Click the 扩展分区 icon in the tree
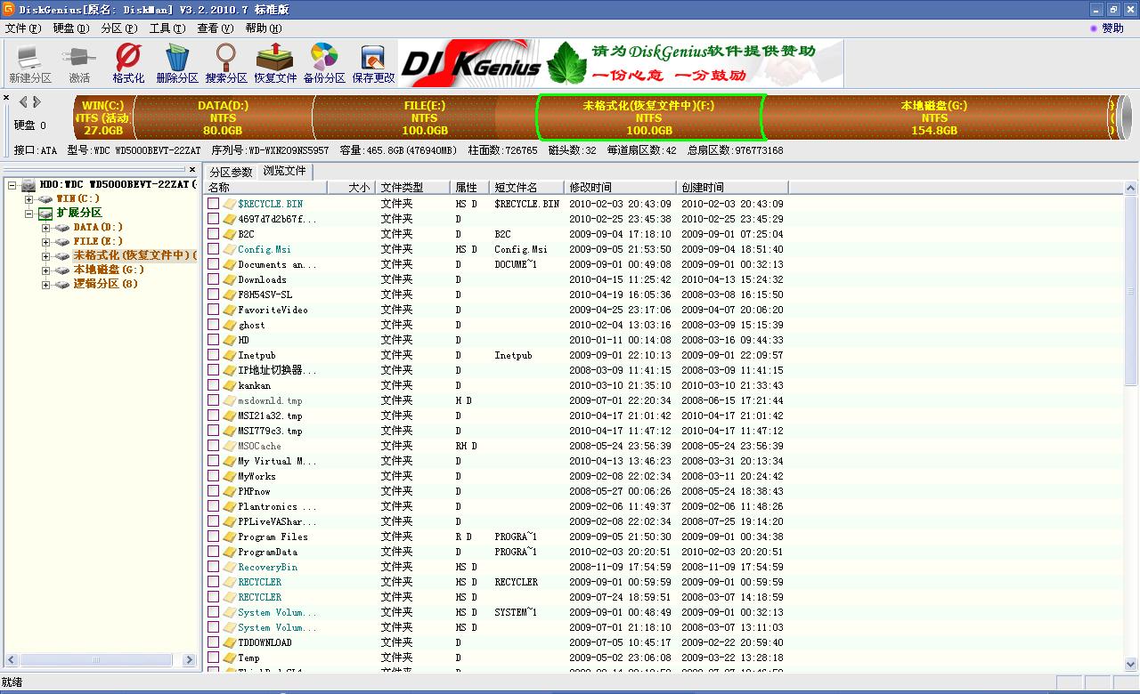The width and height of the screenshot is (1140, 694). pyautogui.click(x=46, y=214)
